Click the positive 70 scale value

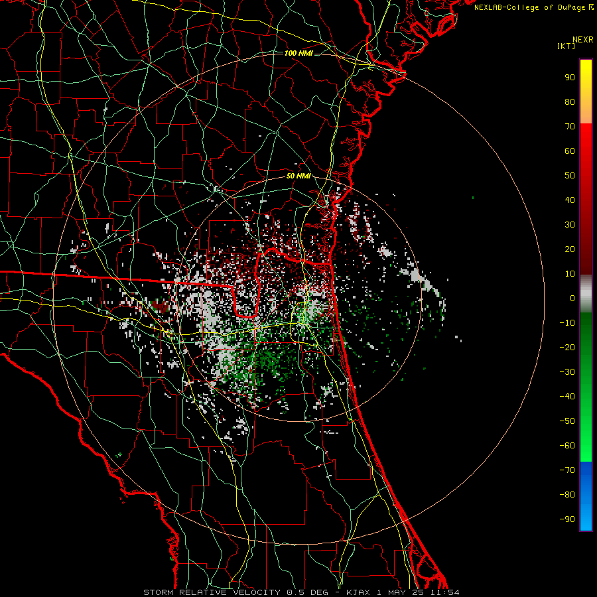pos(570,127)
